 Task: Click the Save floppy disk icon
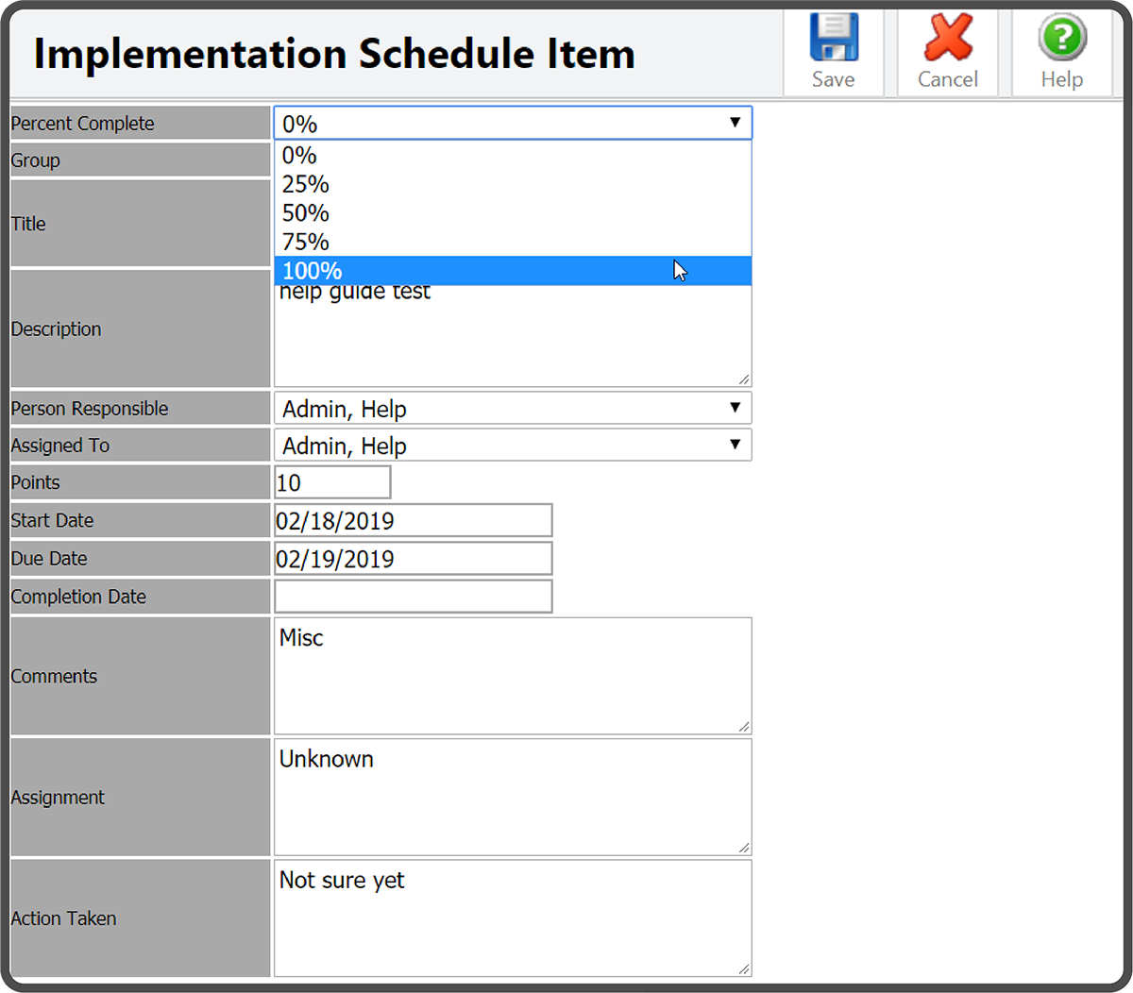coord(833,40)
